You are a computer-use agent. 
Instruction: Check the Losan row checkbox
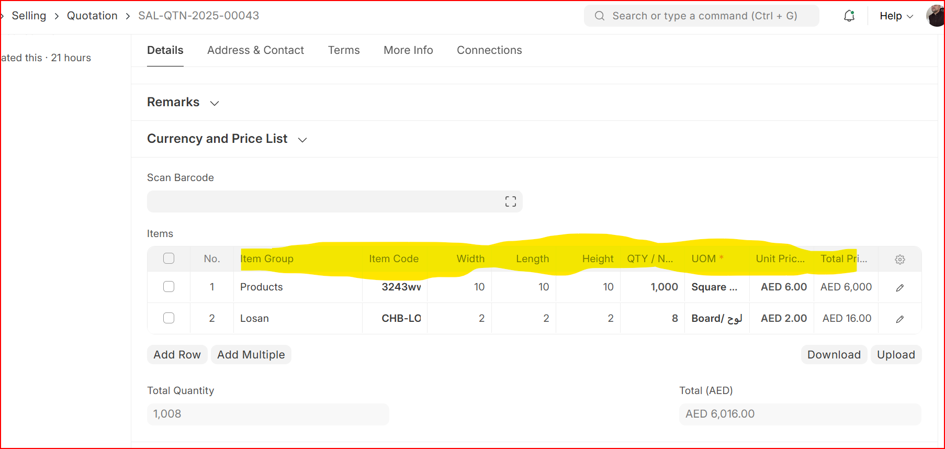[x=168, y=318]
